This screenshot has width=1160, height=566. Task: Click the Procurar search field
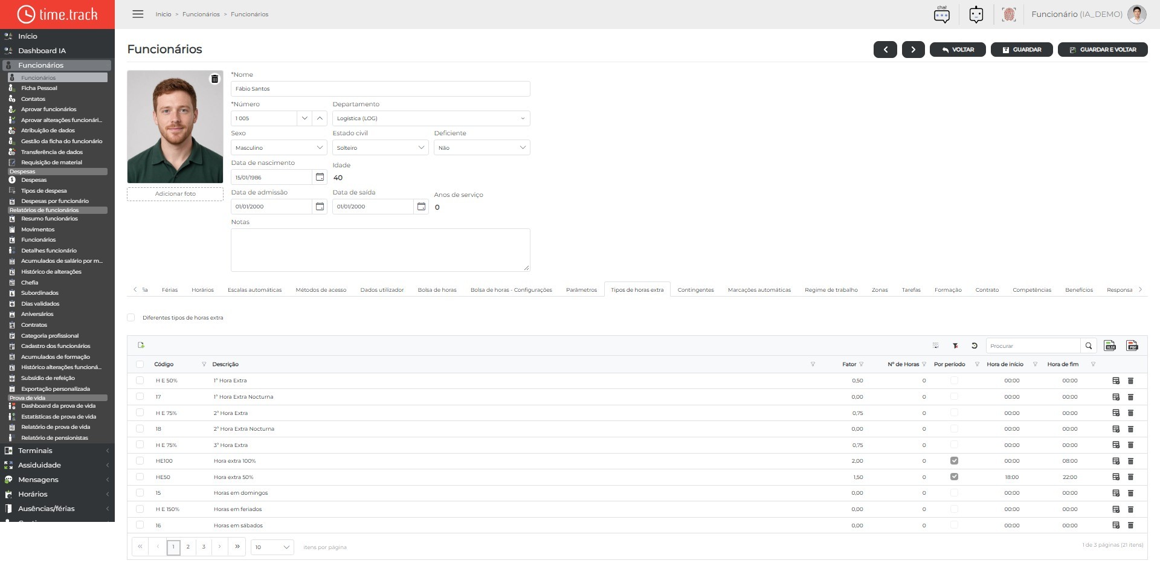[x=1033, y=346]
